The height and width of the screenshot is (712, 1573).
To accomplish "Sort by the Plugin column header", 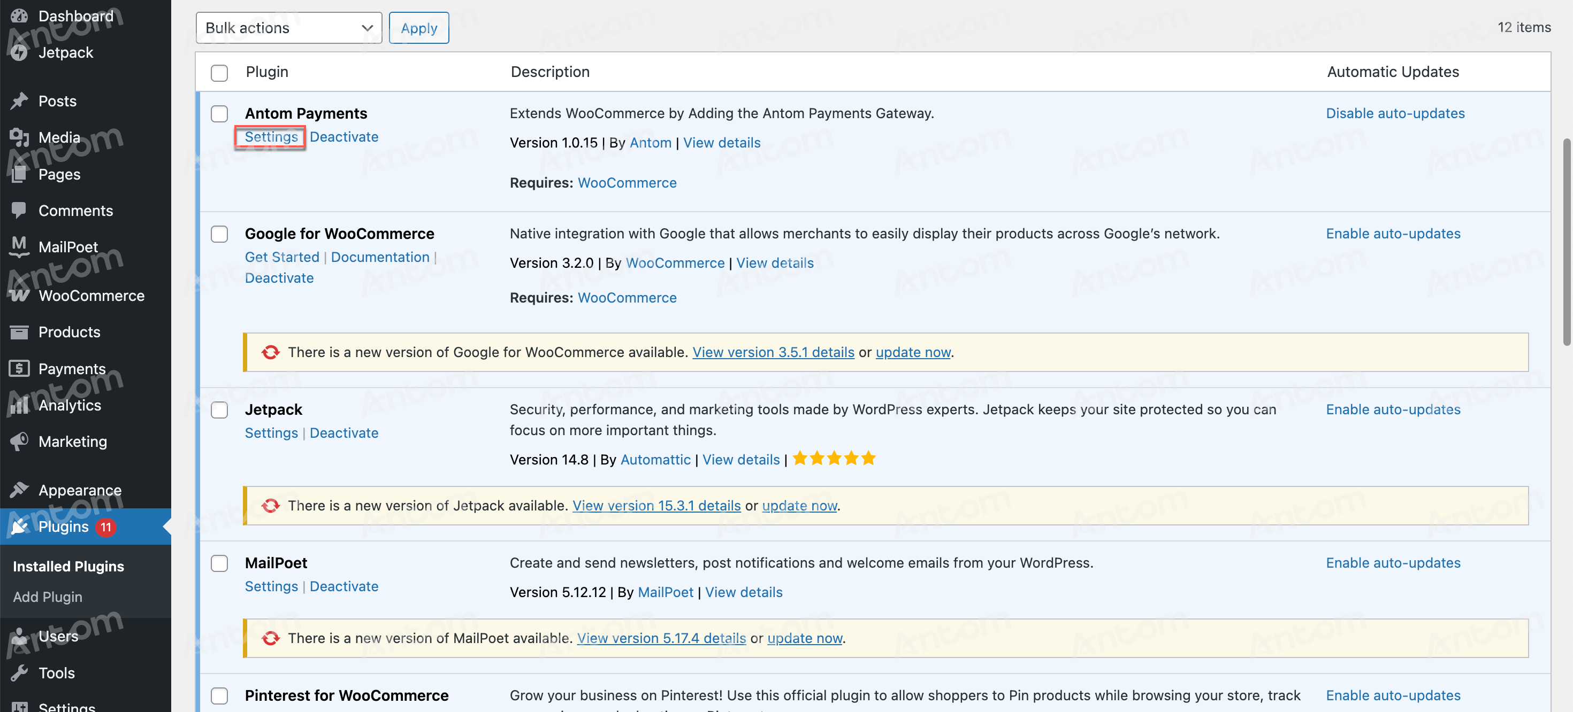I will click(x=267, y=72).
